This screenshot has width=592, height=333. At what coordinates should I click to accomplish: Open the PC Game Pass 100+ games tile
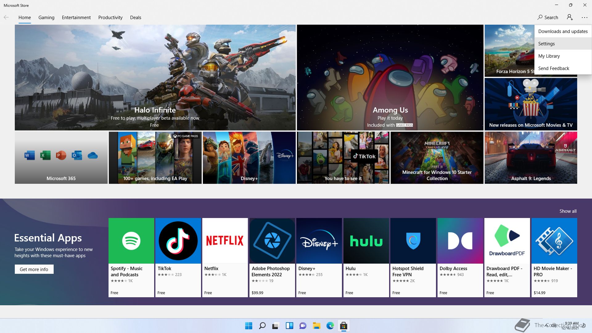pos(155,158)
